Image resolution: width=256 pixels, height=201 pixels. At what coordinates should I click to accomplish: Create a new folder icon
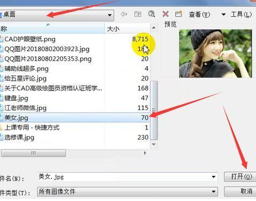click(179, 14)
